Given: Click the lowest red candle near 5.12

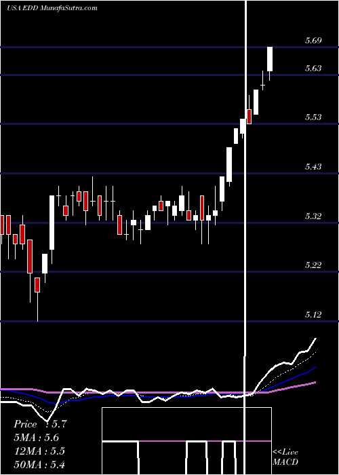Looking at the screenshot, I should [37, 285].
